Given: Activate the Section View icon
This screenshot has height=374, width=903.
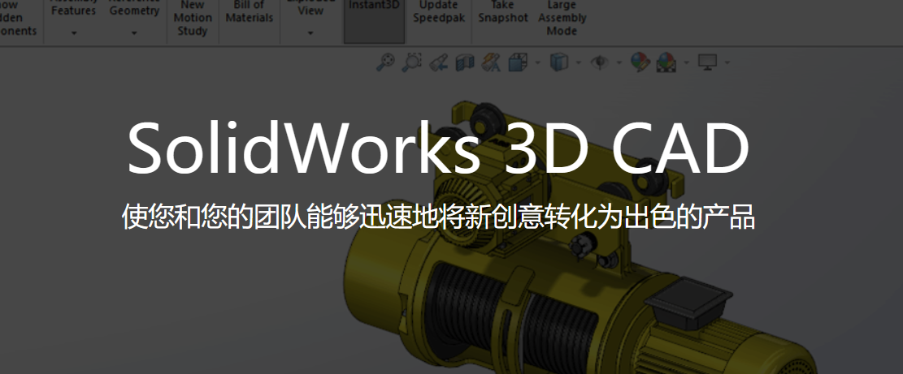Looking at the screenshot, I should click(x=465, y=62).
